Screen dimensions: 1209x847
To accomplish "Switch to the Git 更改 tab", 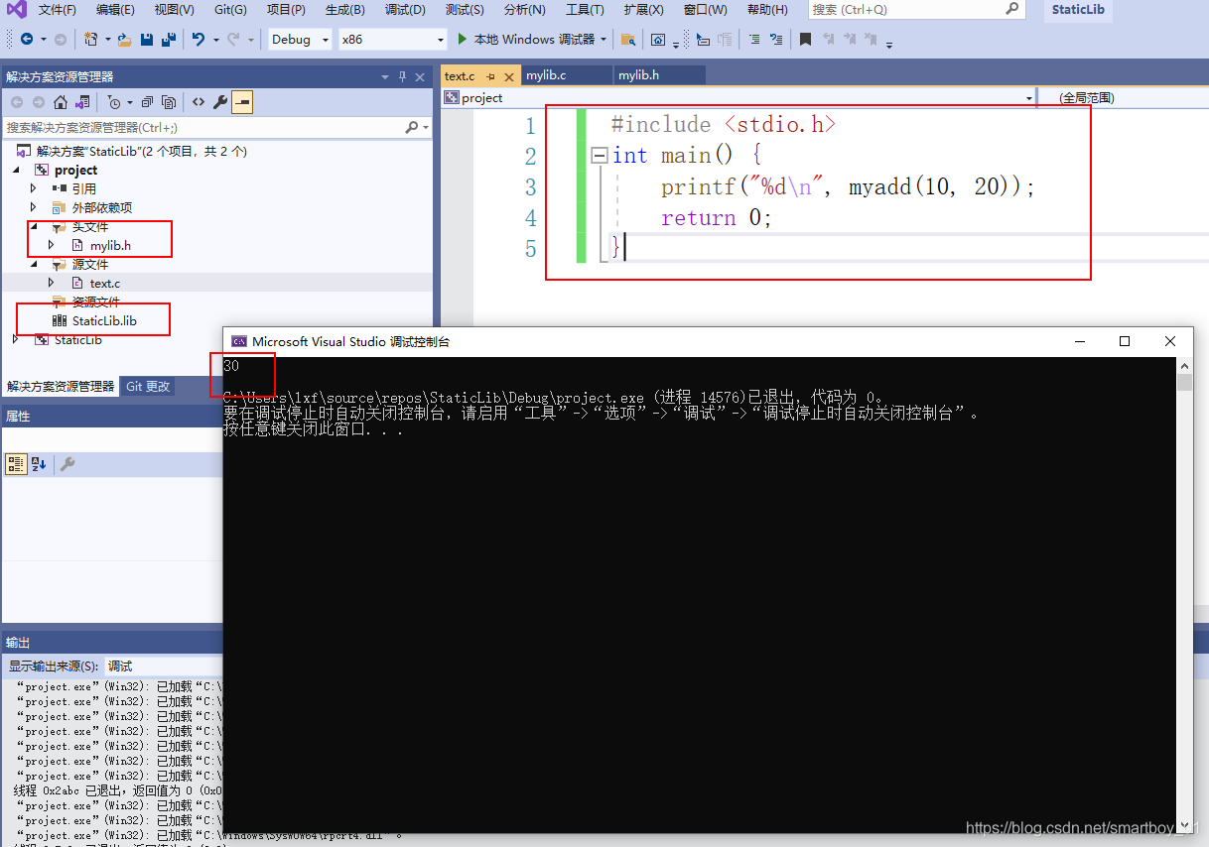I will tap(148, 387).
